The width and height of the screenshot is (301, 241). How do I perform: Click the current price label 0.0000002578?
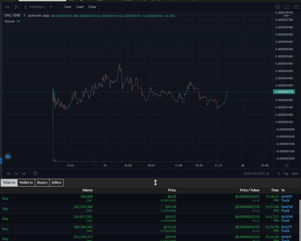pyautogui.click(x=284, y=92)
